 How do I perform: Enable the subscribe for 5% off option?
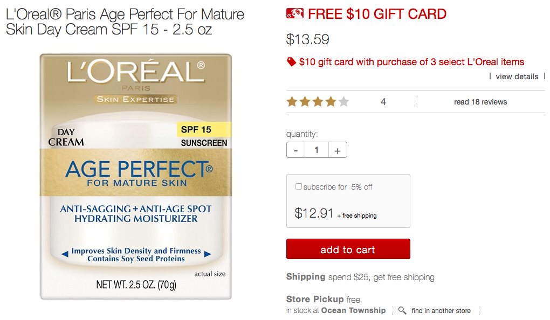coord(298,186)
